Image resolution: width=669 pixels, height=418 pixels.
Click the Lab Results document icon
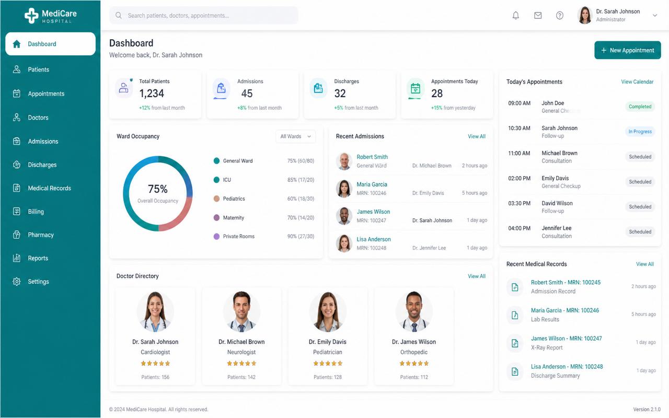point(515,315)
